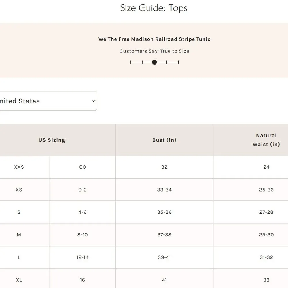Click the 29-30 waist measurement cell
Image resolution: width=288 pixels, height=288 pixels.
point(266,235)
